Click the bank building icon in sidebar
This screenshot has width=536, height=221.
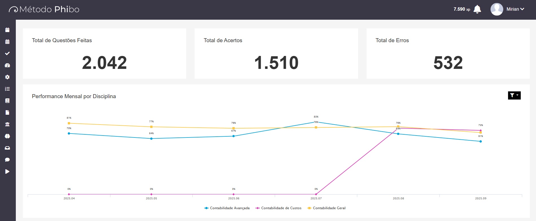coord(7,124)
